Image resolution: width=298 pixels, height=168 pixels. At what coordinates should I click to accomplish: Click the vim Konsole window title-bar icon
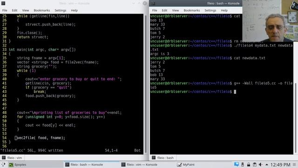click(x=3, y=3)
